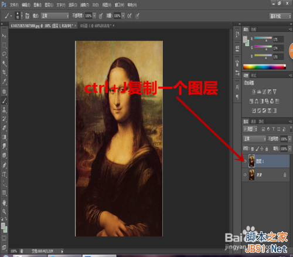Screen dimensions: 293x257
Task: Open the 滤镜(T) menu
Action: [84, 5]
